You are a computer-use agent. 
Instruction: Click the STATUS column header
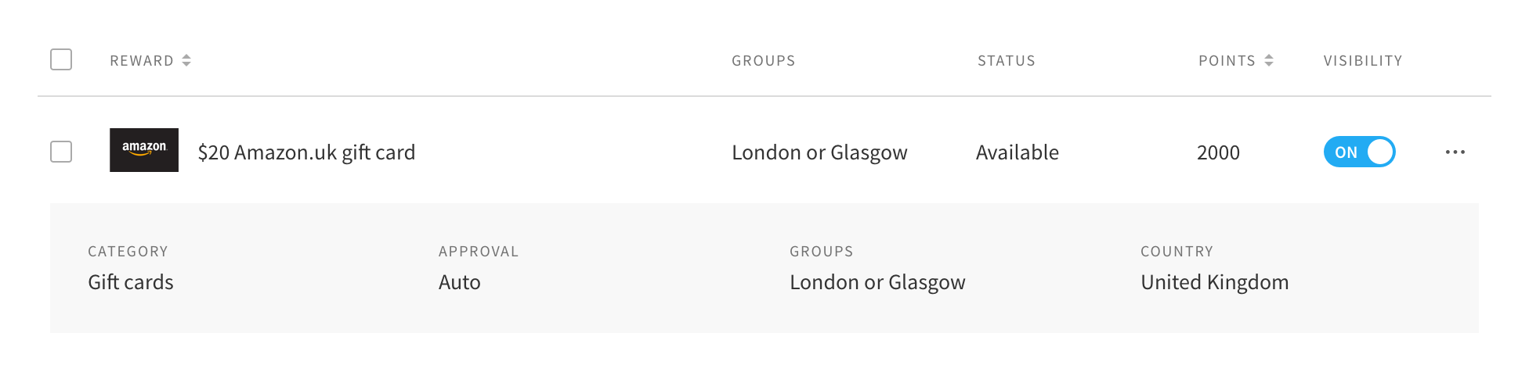point(1006,61)
